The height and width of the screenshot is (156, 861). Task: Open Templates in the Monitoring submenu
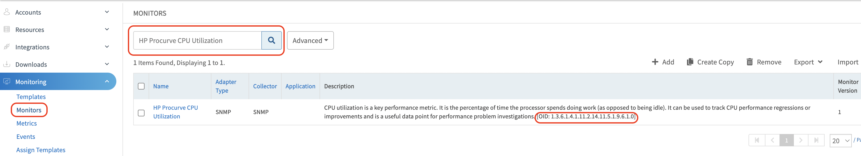pyautogui.click(x=31, y=97)
